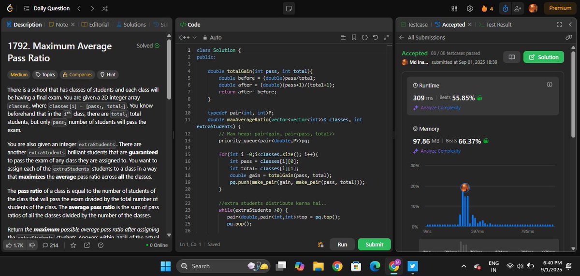Open the layout grid icon

point(454,8)
